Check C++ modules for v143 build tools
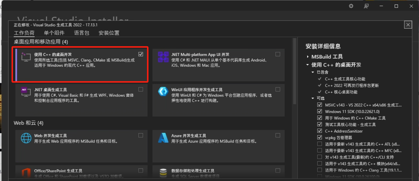 pos(319,164)
